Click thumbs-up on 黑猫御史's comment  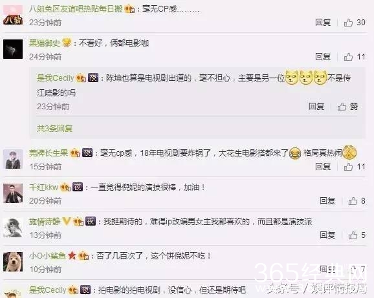(x=348, y=57)
